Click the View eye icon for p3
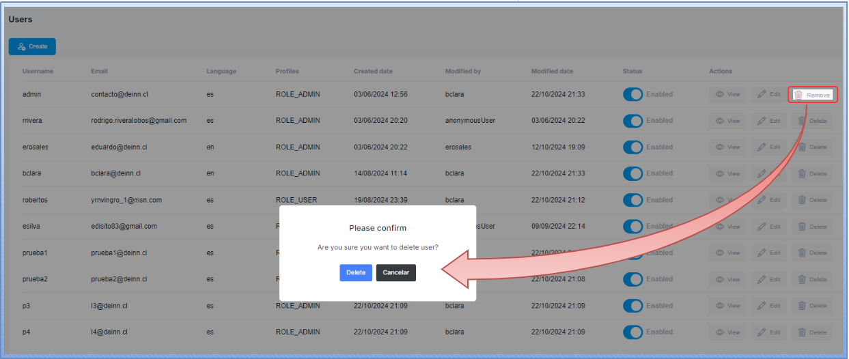 tap(719, 306)
